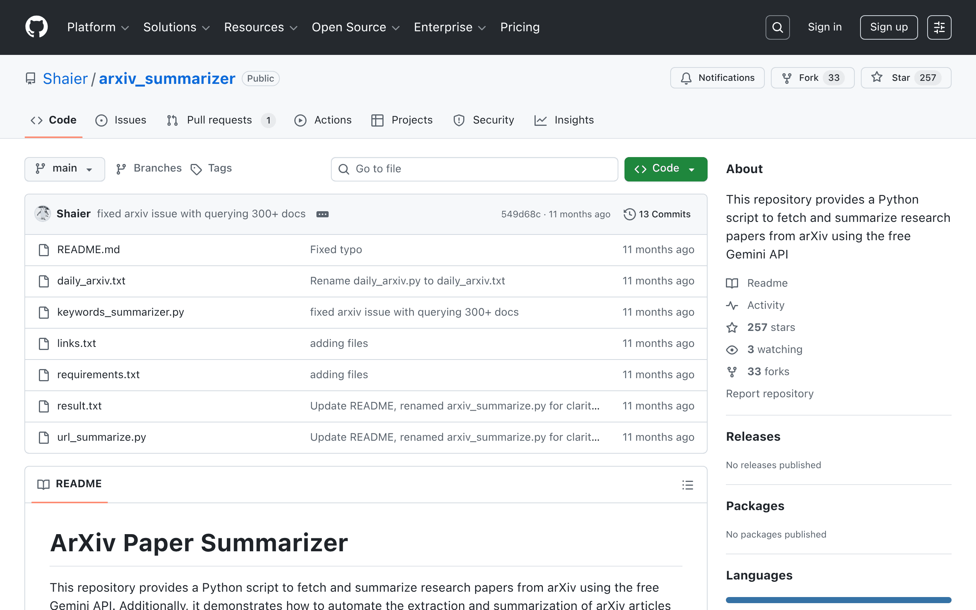Expand the Enterprise menu
This screenshot has width=976, height=610.
[449, 27]
